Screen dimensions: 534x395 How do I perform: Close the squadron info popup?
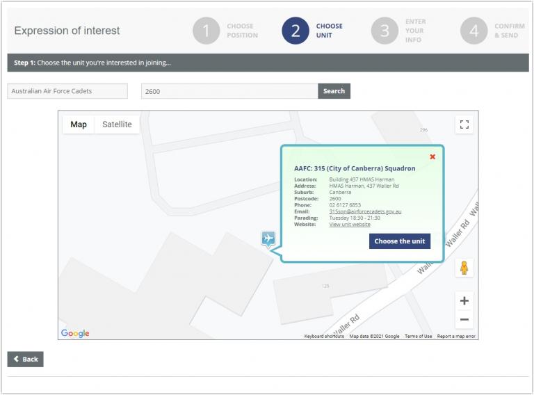click(432, 156)
